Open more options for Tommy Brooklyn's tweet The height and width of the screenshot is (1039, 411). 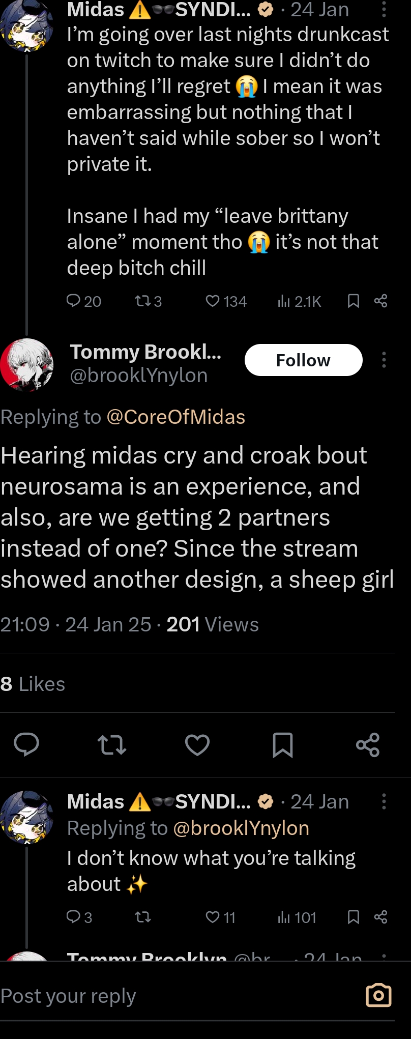(384, 360)
